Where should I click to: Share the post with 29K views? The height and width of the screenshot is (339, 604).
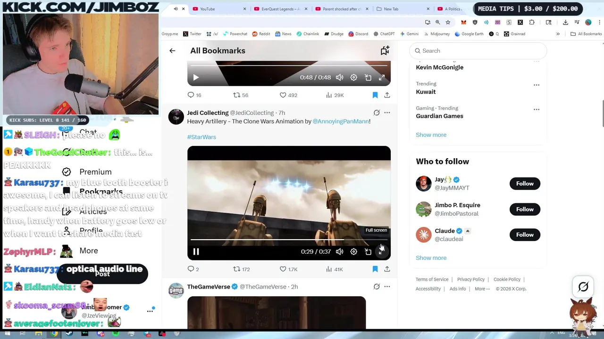point(387,95)
